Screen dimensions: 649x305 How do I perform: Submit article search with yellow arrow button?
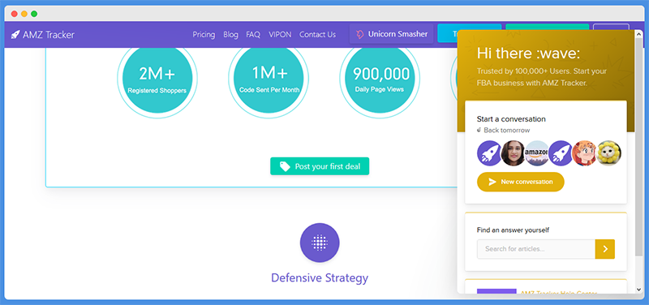click(604, 249)
